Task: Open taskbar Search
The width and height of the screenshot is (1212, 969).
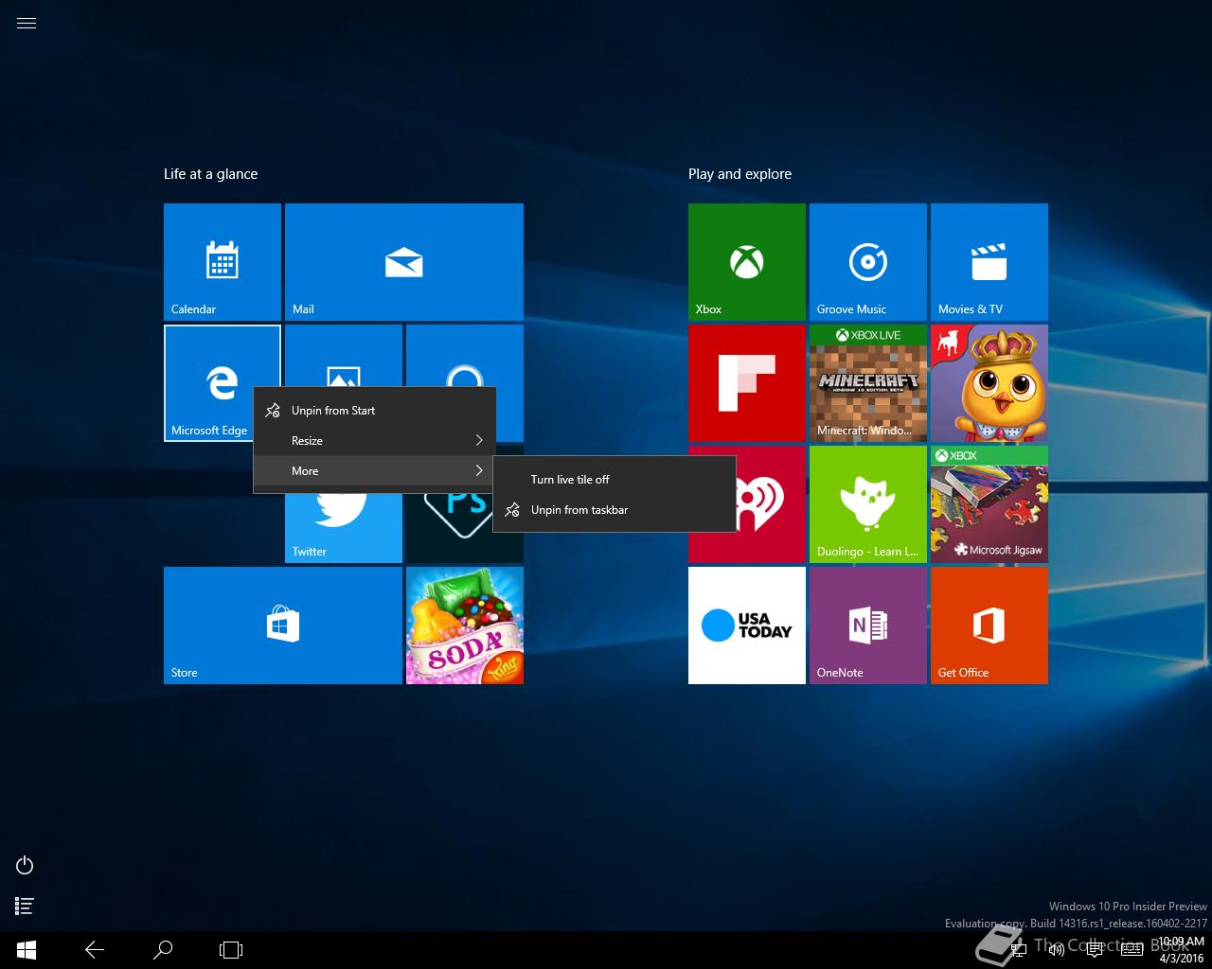Action: [x=163, y=950]
